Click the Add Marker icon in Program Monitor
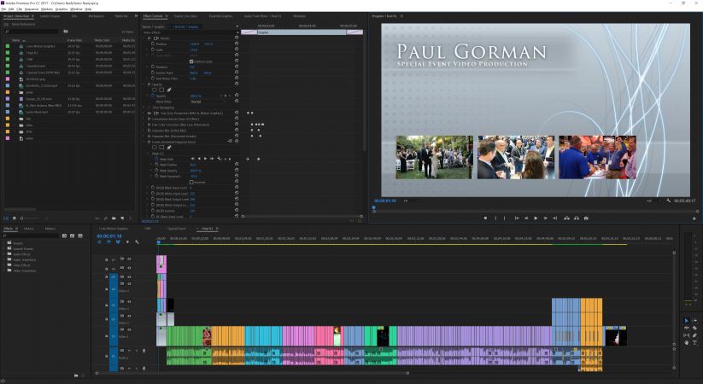The height and width of the screenshot is (384, 703). (485, 218)
